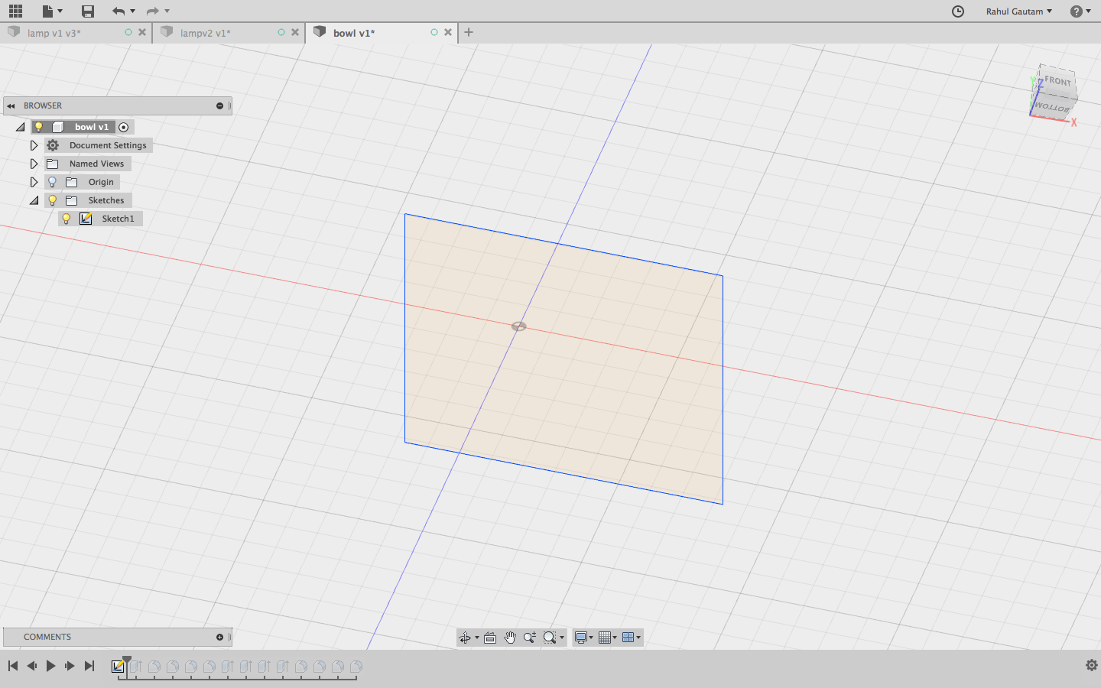The width and height of the screenshot is (1101, 688).
Task: Toggle Sketch1 visibility light bulb
Action: click(x=67, y=219)
